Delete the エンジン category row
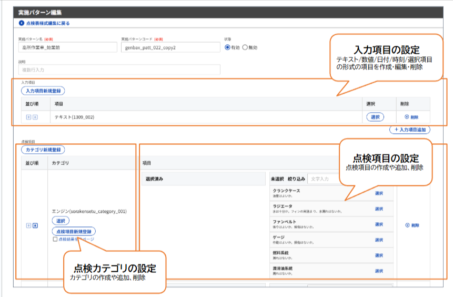 coord(412,225)
